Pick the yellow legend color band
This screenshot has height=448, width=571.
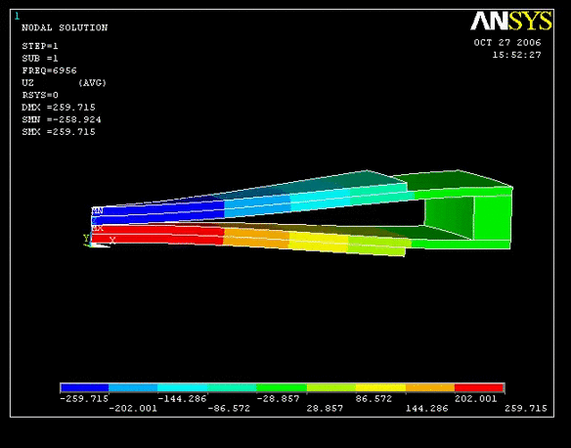click(380, 387)
